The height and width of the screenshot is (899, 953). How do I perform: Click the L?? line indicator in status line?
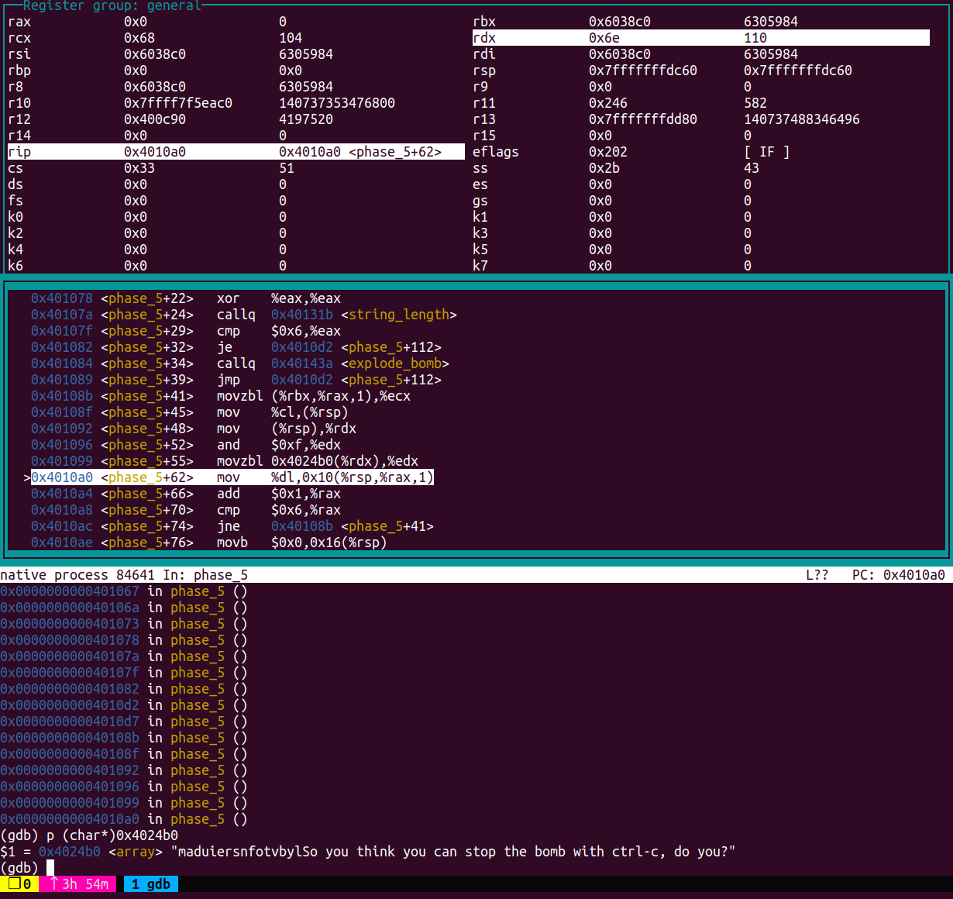click(x=817, y=575)
